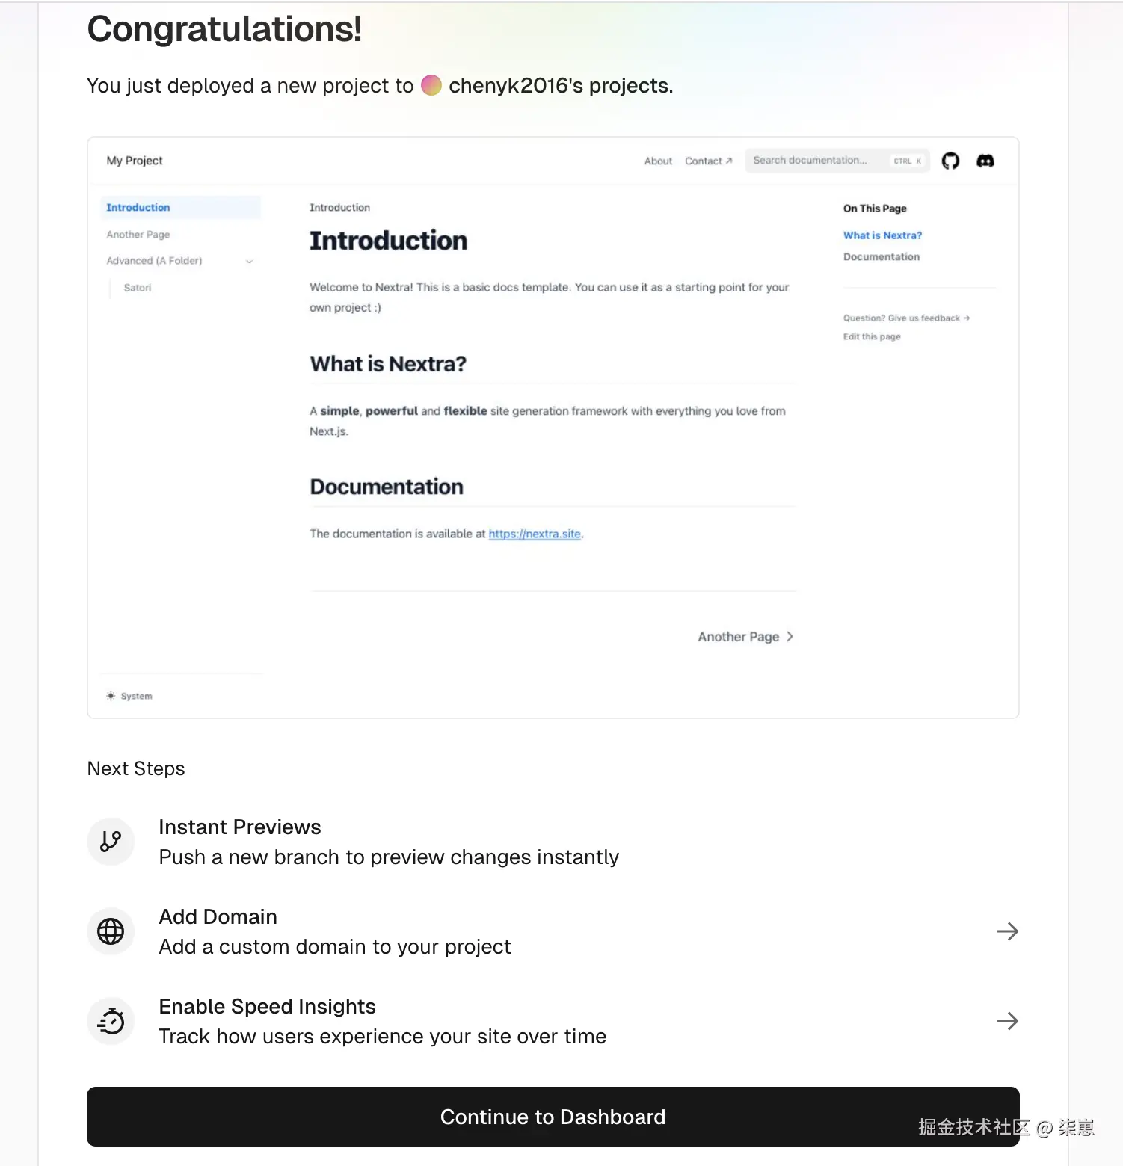Click the arrow beside Enable Speed Insights

(1007, 1021)
